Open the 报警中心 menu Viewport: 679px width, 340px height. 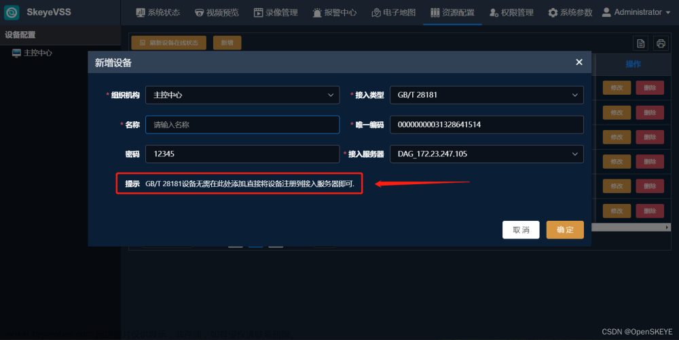[x=334, y=12]
